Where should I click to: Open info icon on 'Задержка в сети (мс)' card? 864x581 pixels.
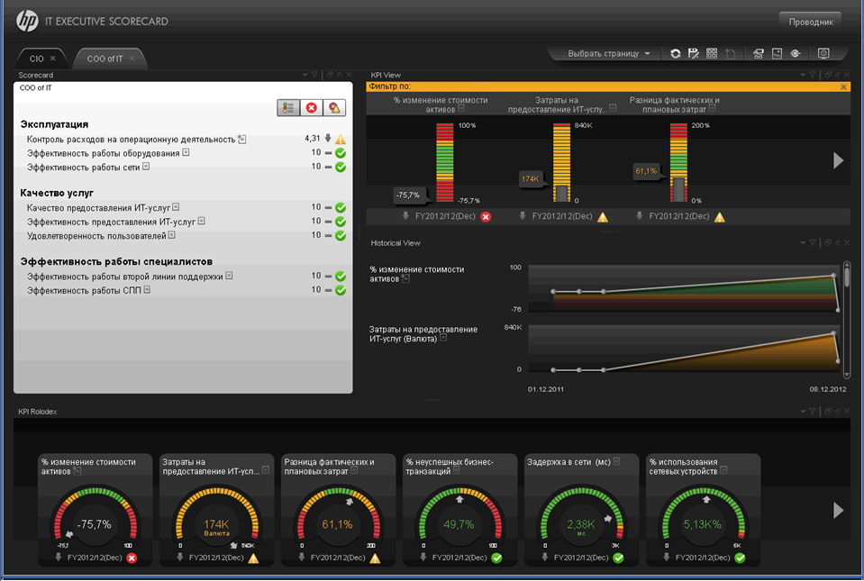pyautogui.click(x=616, y=461)
